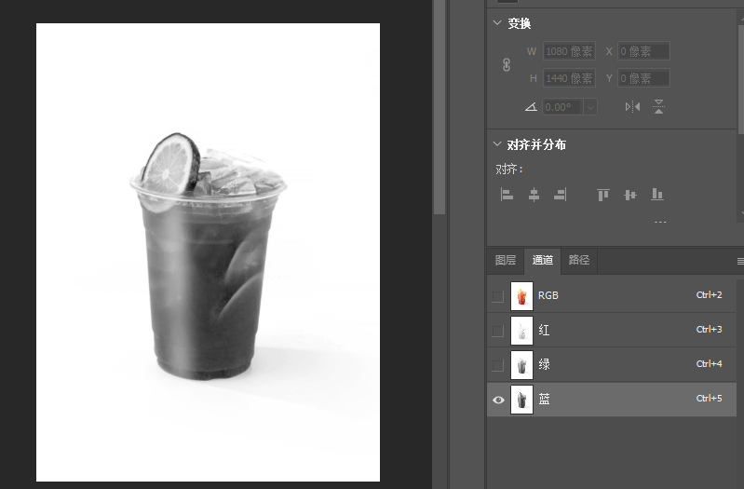Toggle visibility of the 绿 channel
This screenshot has height=489, width=744.
point(497,365)
